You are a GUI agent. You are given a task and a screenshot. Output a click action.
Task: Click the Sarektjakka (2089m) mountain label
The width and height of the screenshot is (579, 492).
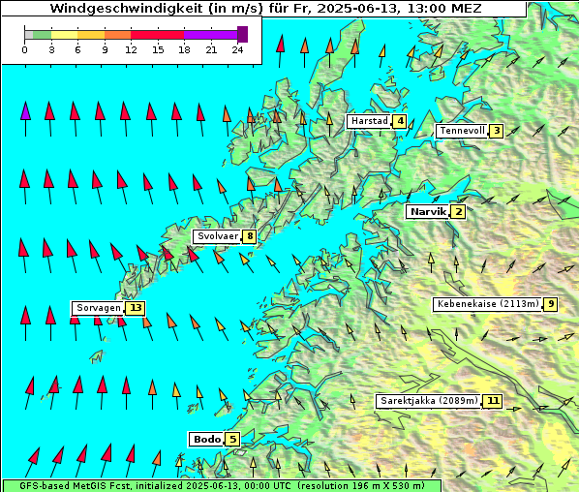[x=429, y=401]
